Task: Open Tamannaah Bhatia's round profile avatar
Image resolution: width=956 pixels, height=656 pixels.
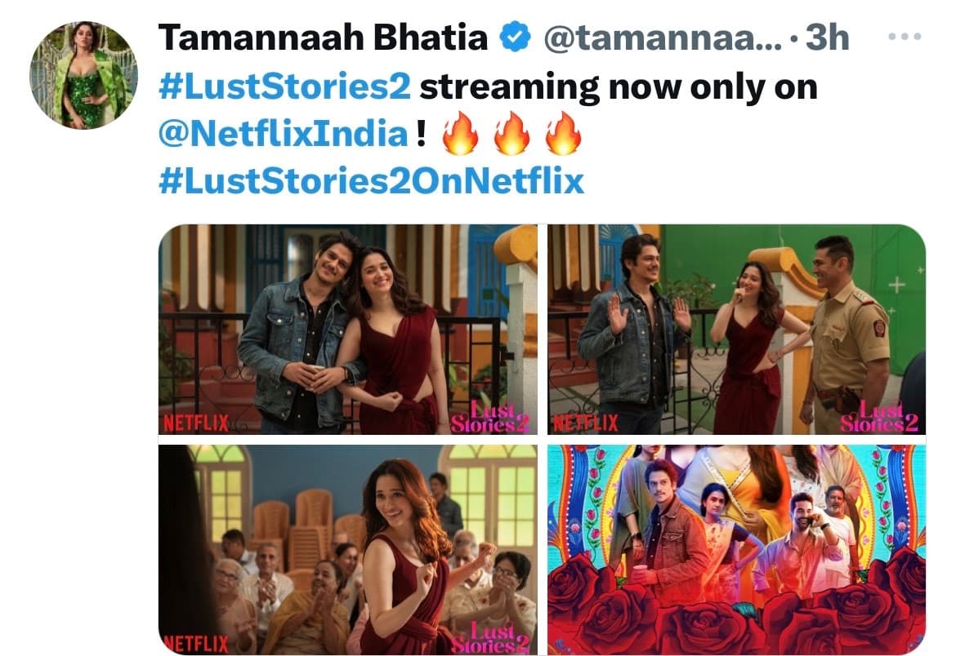Action: (x=83, y=76)
